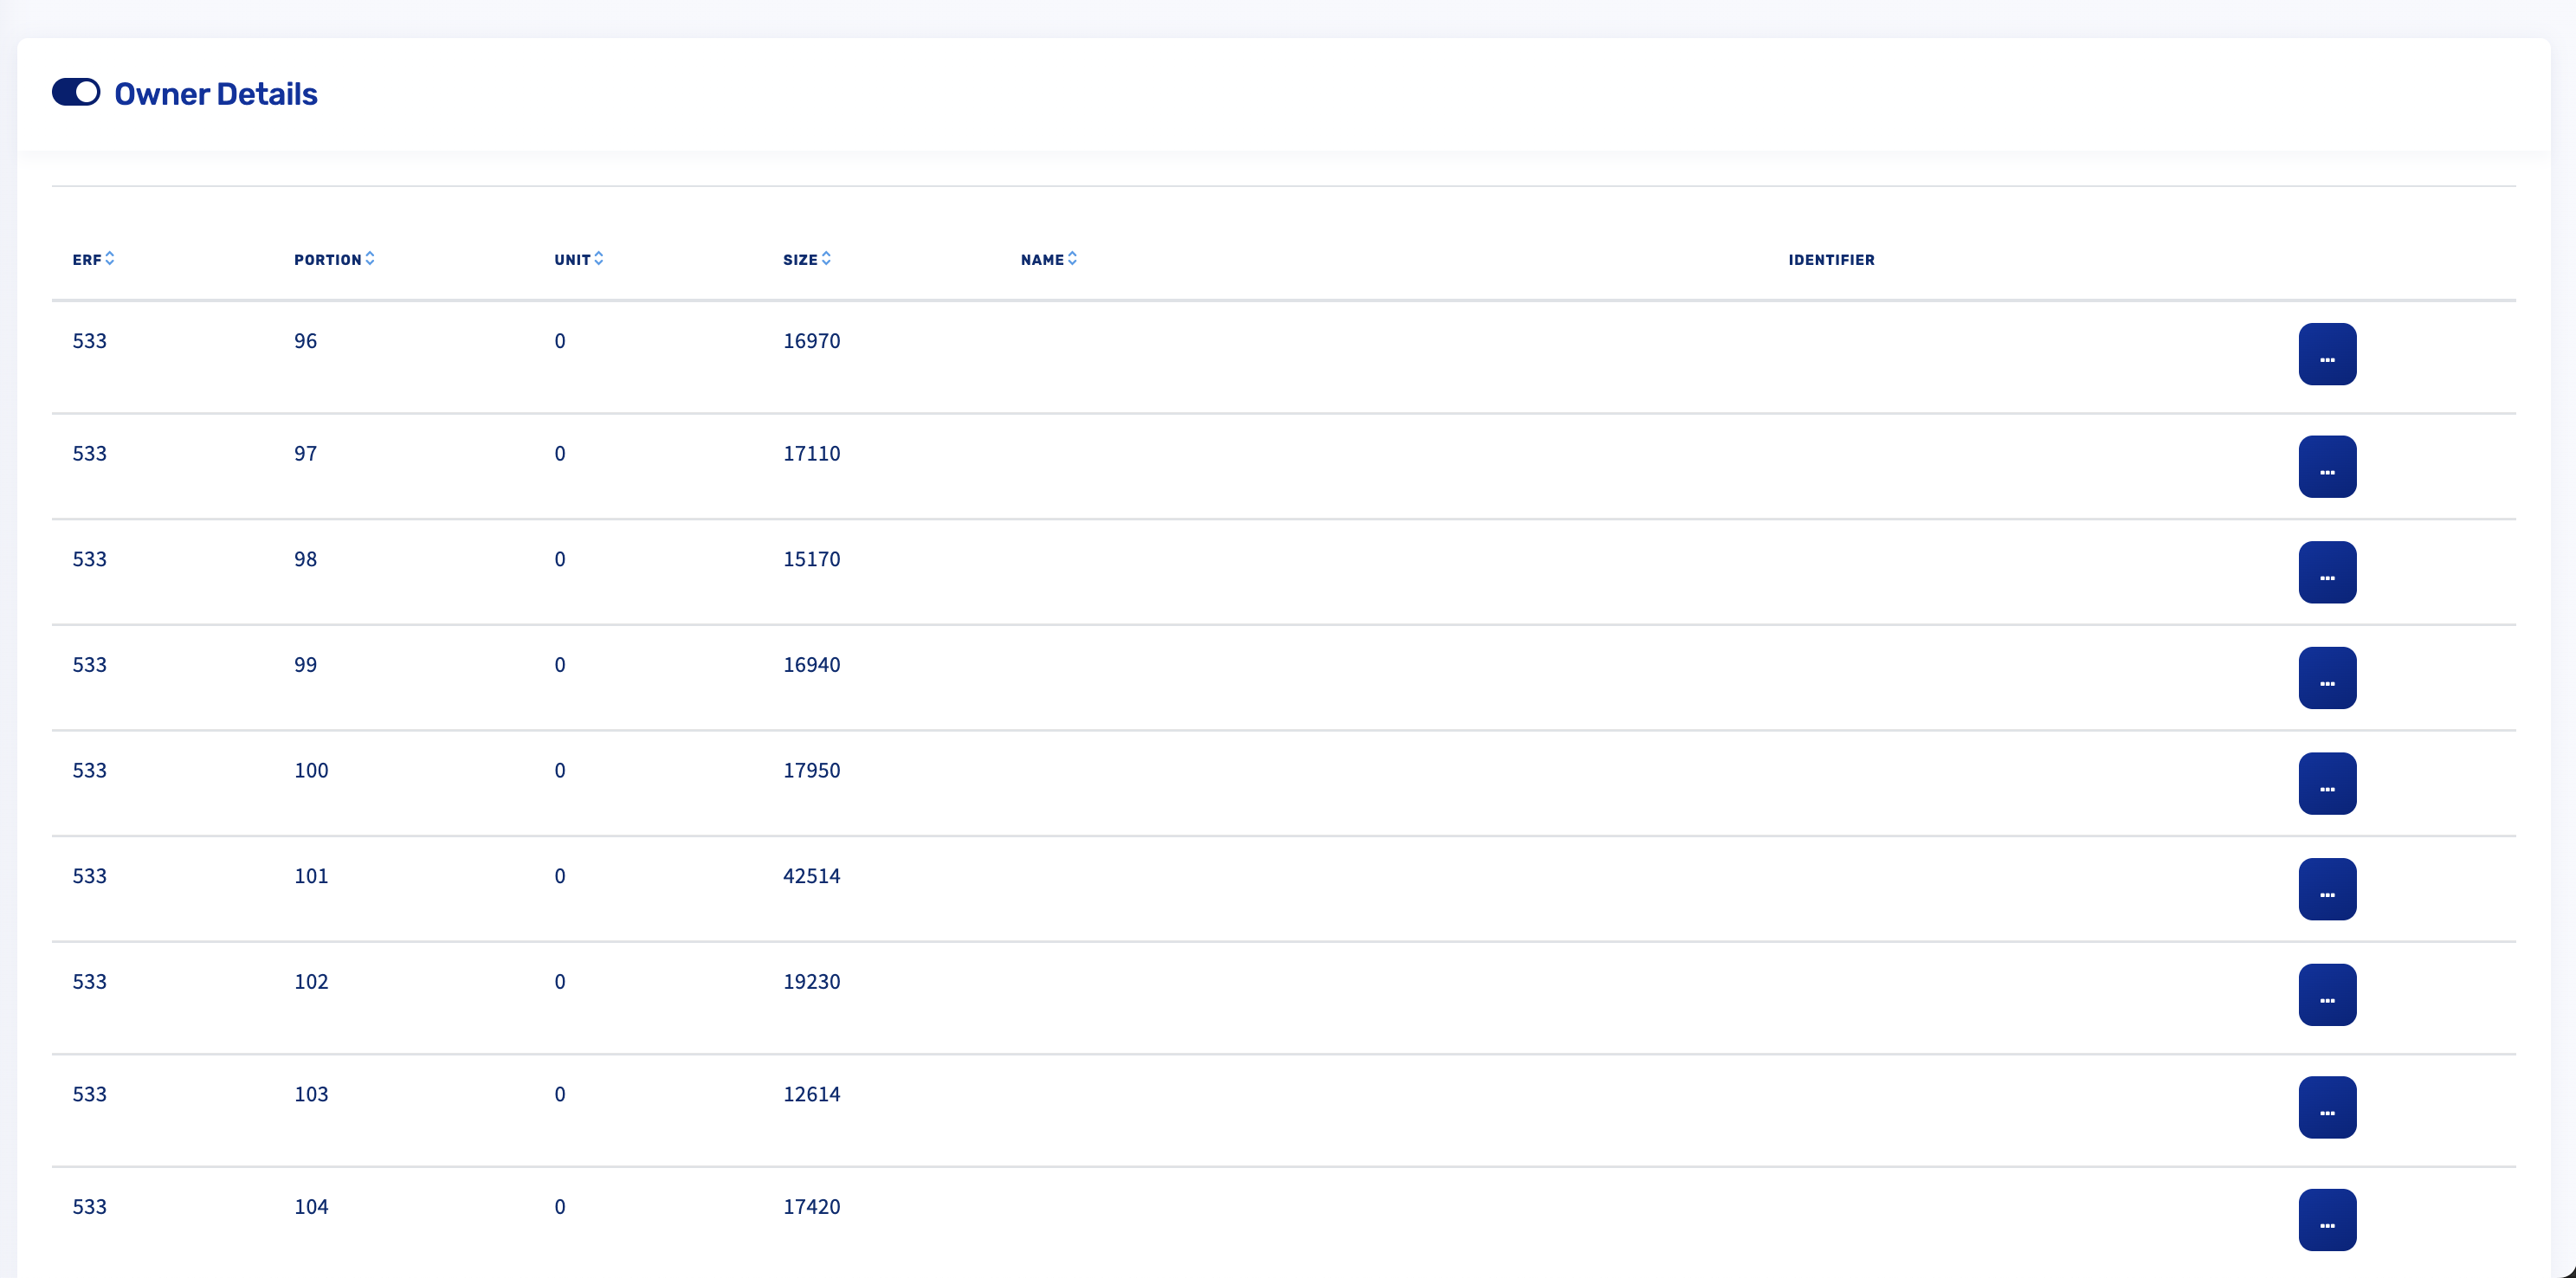Image resolution: width=2576 pixels, height=1278 pixels.
Task: Open more options for portion 96
Action: click(x=2327, y=354)
